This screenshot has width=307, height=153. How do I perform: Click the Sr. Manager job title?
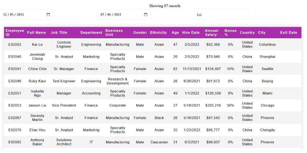click(64, 69)
